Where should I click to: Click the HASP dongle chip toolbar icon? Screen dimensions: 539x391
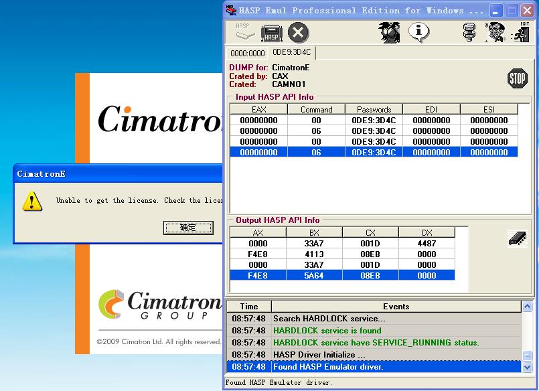[x=272, y=33]
